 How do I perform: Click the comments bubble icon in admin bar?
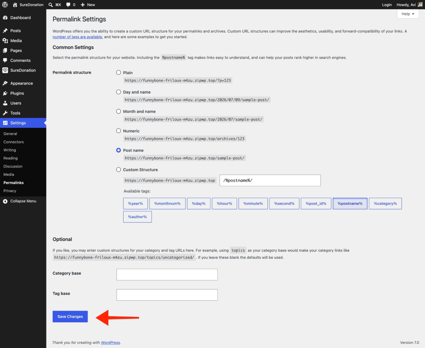coord(68,5)
